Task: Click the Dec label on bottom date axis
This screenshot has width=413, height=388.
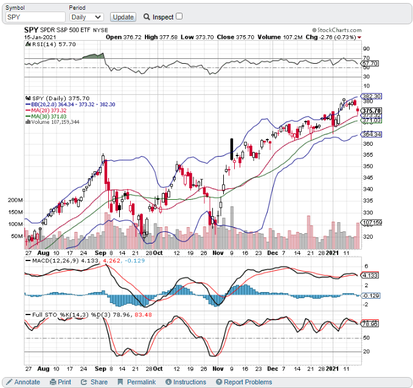Action: click(x=272, y=369)
